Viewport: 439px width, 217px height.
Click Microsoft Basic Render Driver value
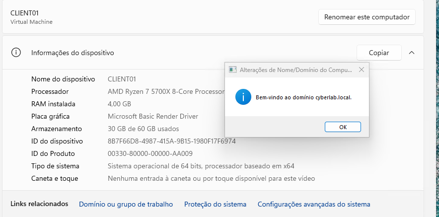click(153, 116)
